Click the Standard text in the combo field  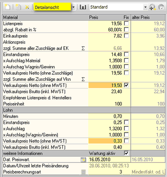[99, 7]
